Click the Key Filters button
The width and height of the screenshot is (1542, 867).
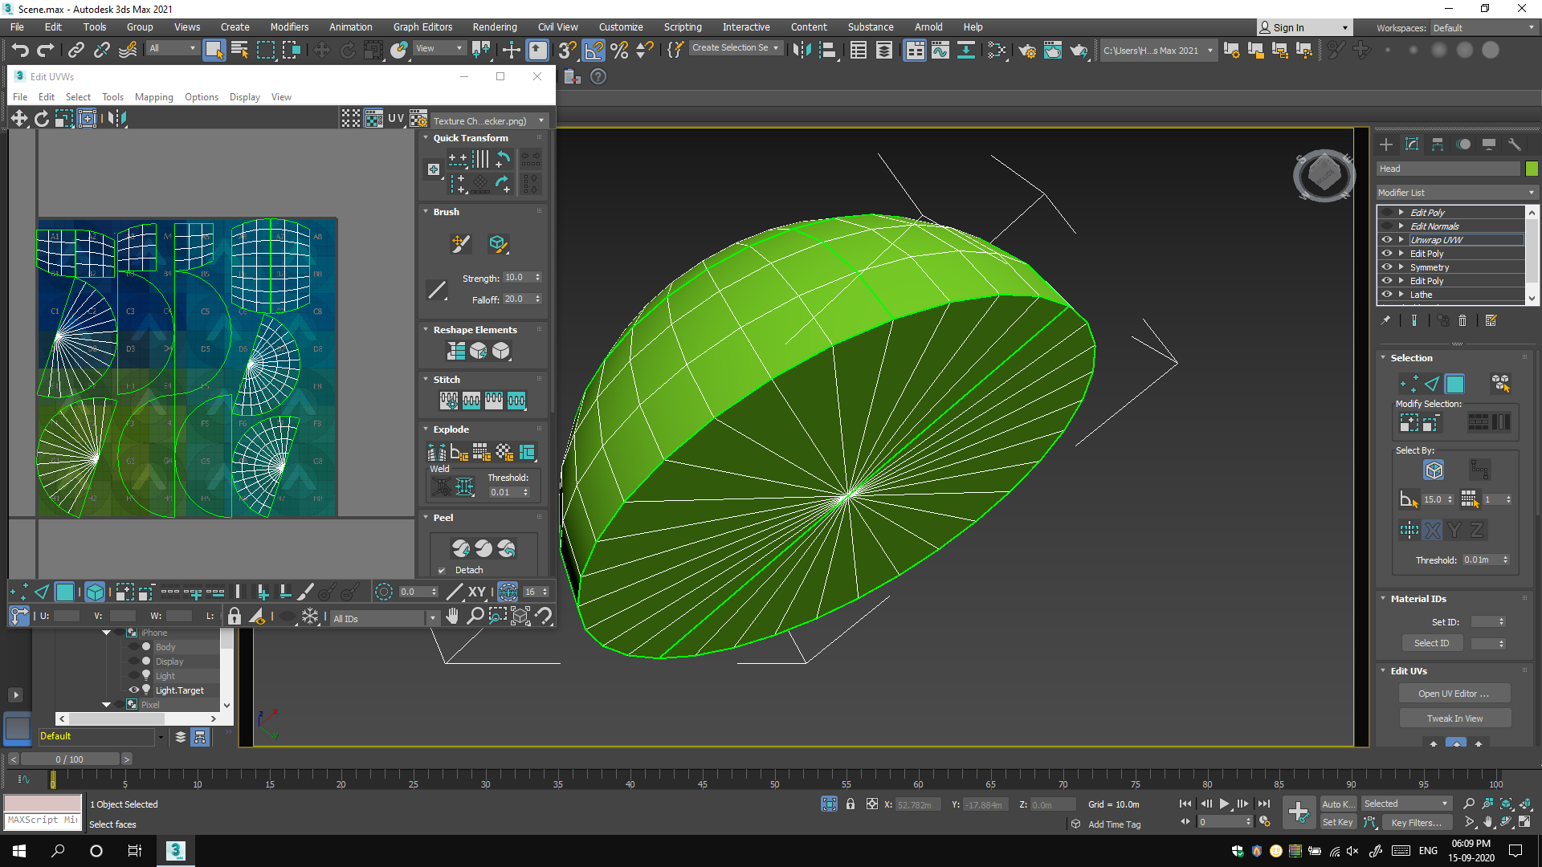click(1417, 822)
